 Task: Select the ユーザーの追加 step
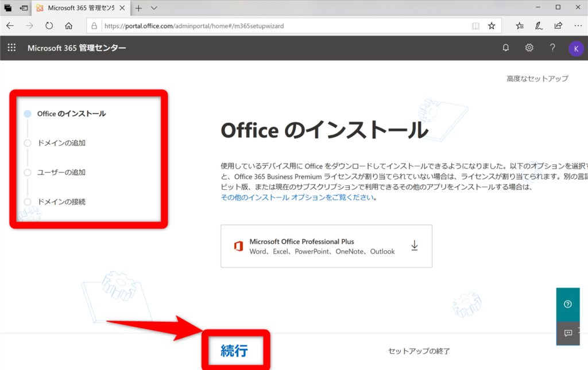(x=61, y=172)
